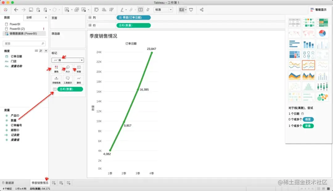Click the 搜索 field search box
This screenshot has height=191, width=333.
[x=24, y=43]
